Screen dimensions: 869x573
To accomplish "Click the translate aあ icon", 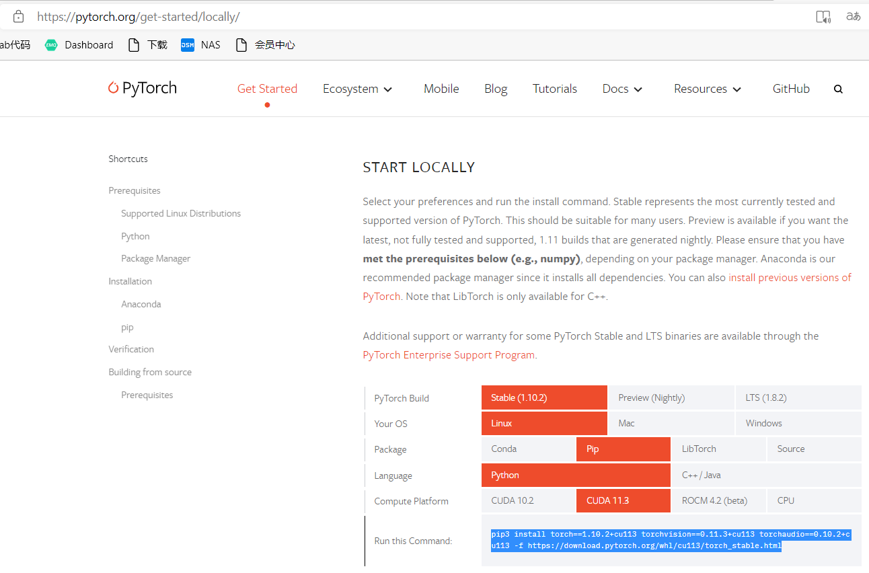I will pos(853,16).
